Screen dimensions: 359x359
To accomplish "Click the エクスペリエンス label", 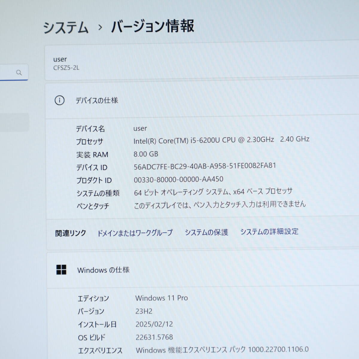I will [100, 351].
